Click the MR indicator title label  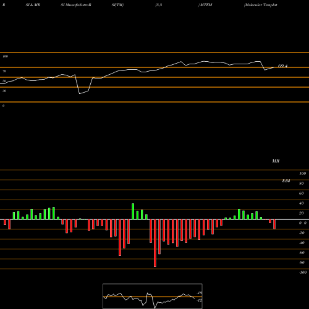tap(276, 161)
